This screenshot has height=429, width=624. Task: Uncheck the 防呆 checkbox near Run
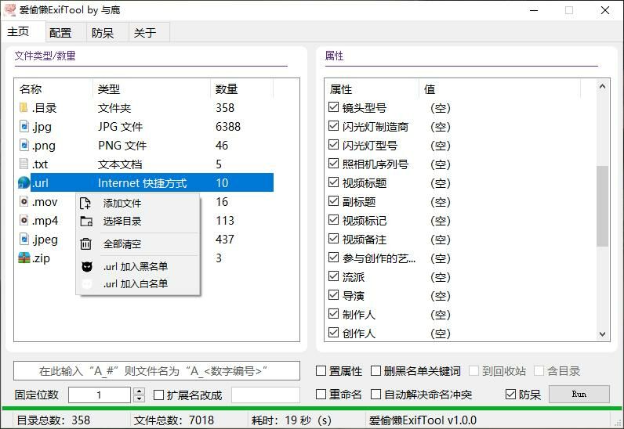click(x=511, y=395)
